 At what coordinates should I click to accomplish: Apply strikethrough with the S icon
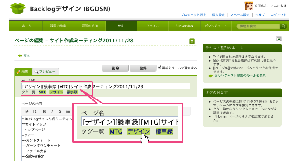60,111
